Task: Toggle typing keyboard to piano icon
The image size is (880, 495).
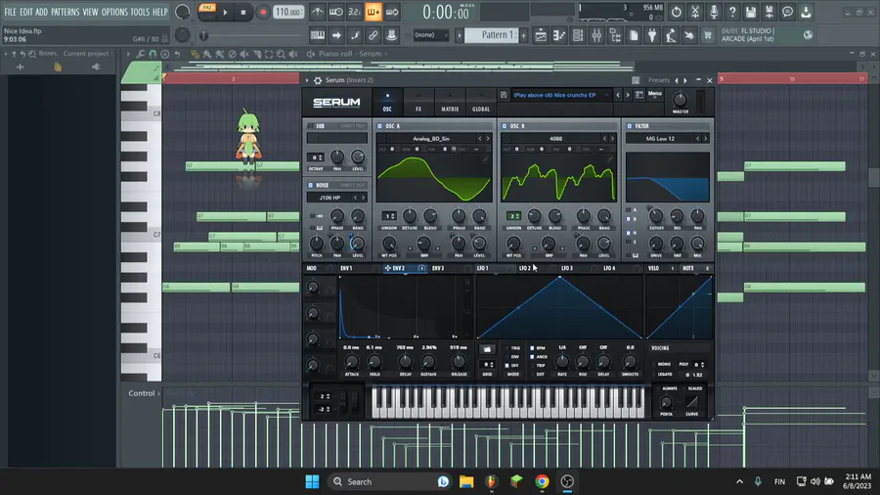Action: 317,35
